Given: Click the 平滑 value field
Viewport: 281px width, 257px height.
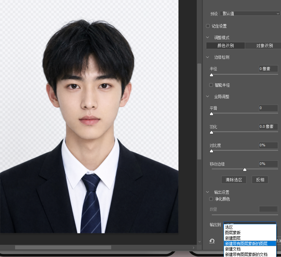Looking at the screenshot, I should pos(269,108).
